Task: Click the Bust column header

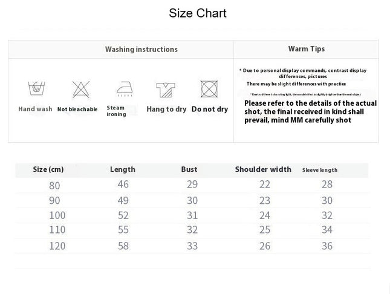Action: click(x=189, y=169)
